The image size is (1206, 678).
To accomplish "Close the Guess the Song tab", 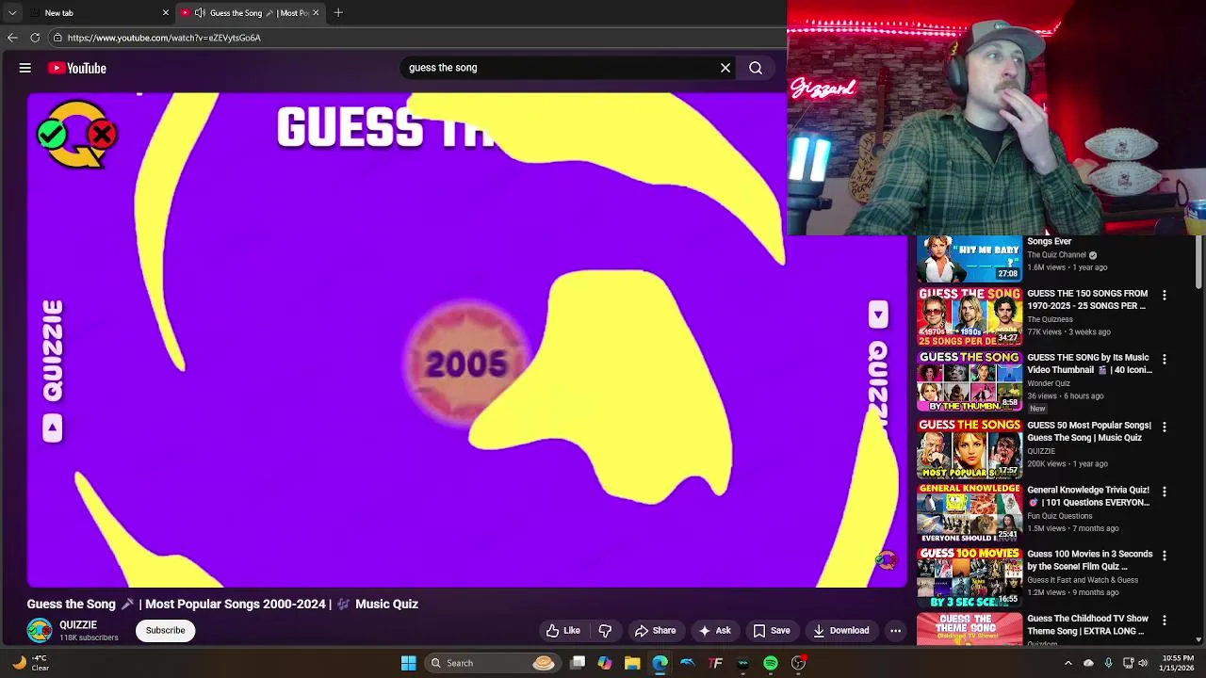I will coord(316,12).
